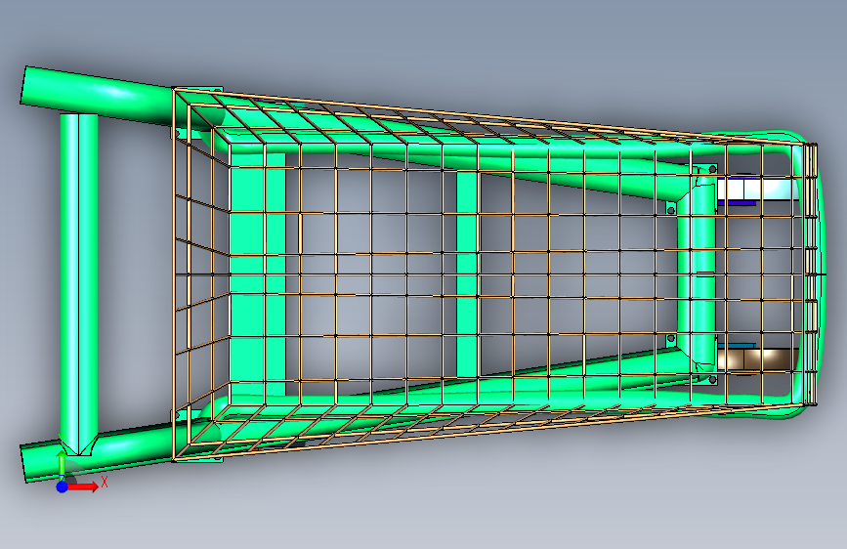This screenshot has width=847, height=549.
Task: Click the red X axis arrow of the triad
Action: [x=82, y=486]
